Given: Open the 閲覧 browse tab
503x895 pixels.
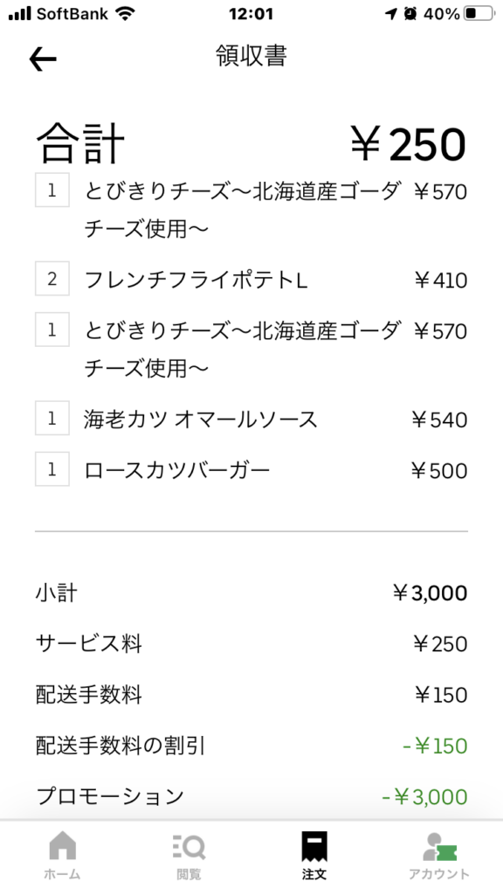Looking at the screenshot, I should pos(189,855).
